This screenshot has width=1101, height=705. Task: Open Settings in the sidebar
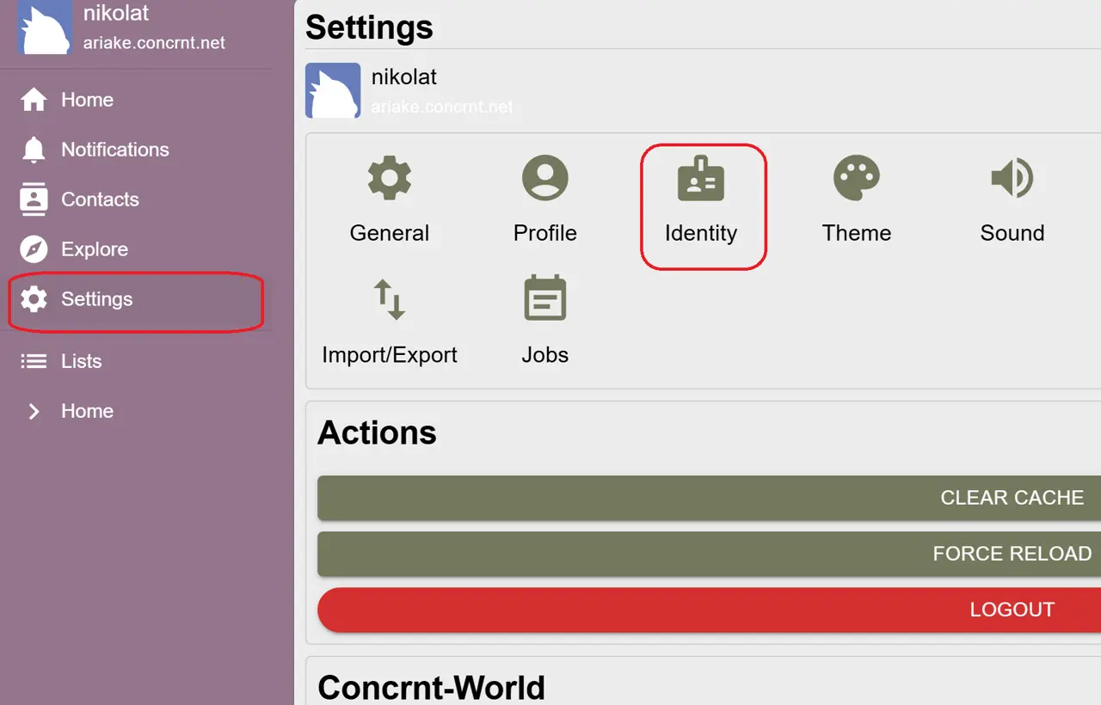(x=96, y=299)
